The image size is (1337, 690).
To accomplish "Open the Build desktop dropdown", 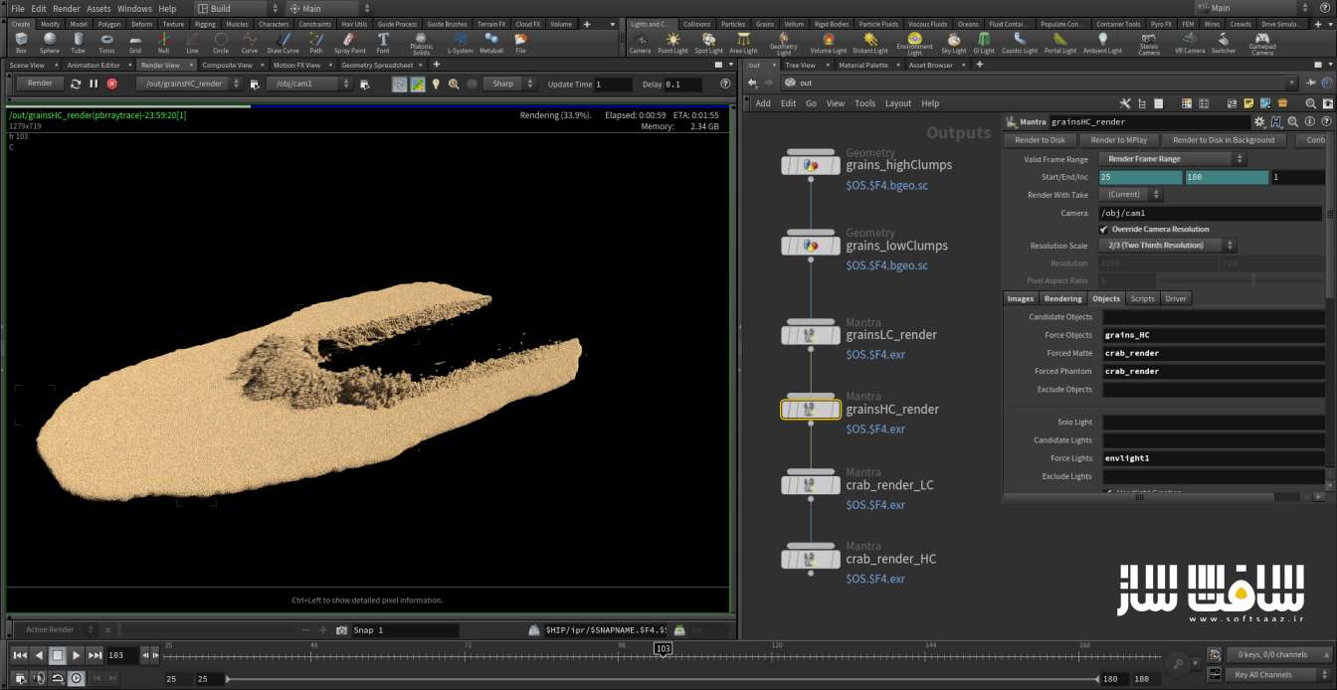I will coord(237,8).
